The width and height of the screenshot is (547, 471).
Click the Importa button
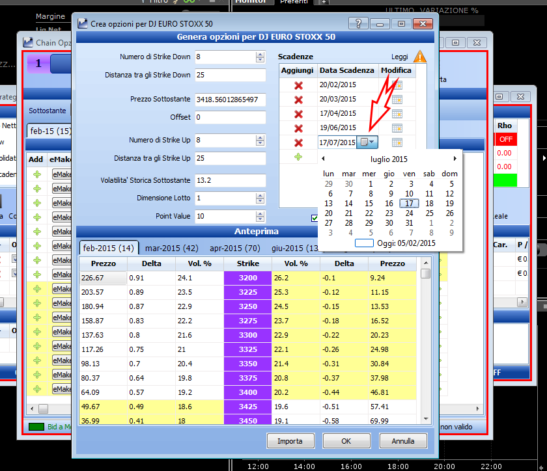290,441
